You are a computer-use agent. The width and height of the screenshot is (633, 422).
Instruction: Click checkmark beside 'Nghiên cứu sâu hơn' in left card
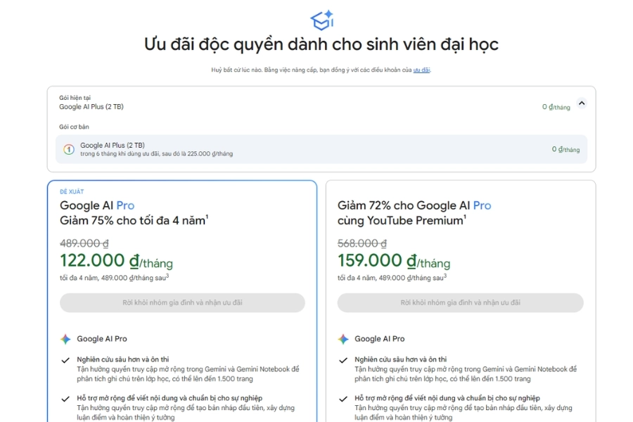(65, 360)
